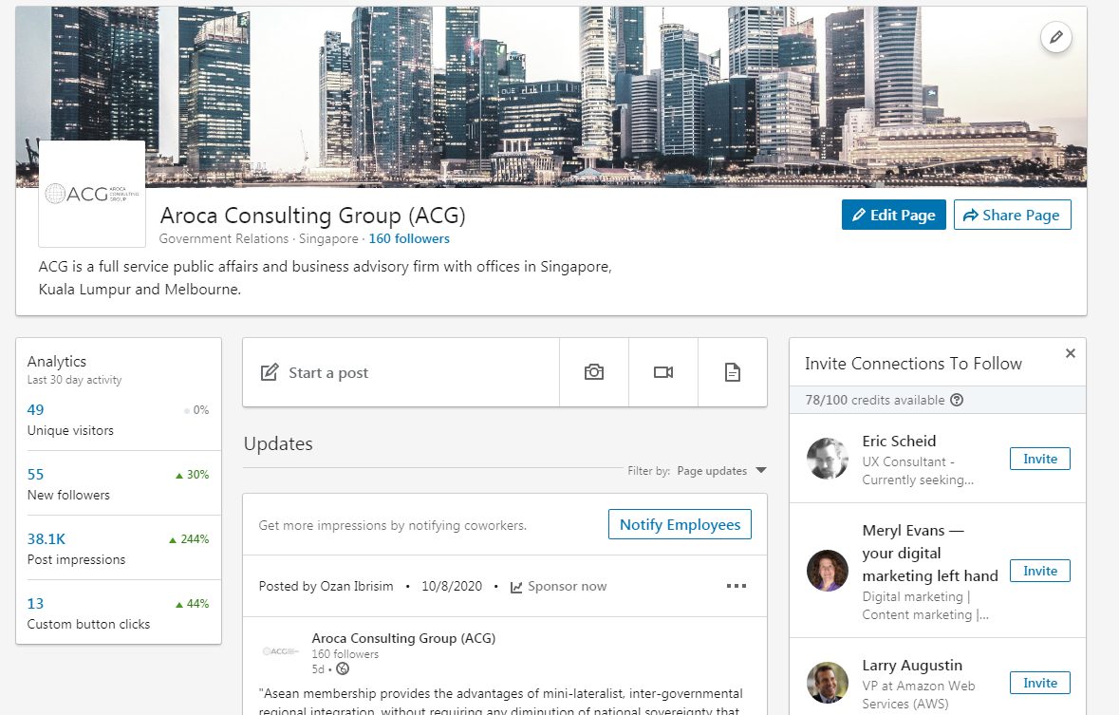Add a photo to a post
This screenshot has width=1119, height=715.
click(594, 372)
